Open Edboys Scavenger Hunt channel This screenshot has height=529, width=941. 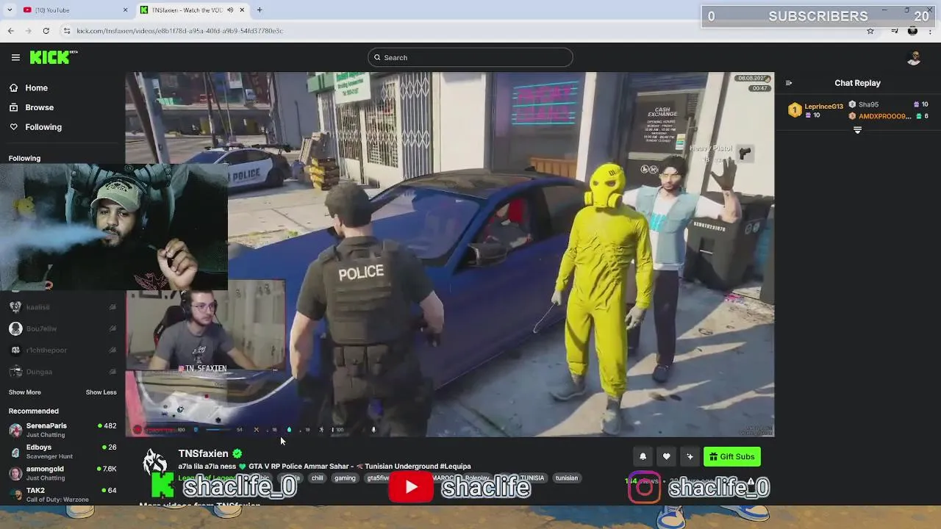point(62,451)
